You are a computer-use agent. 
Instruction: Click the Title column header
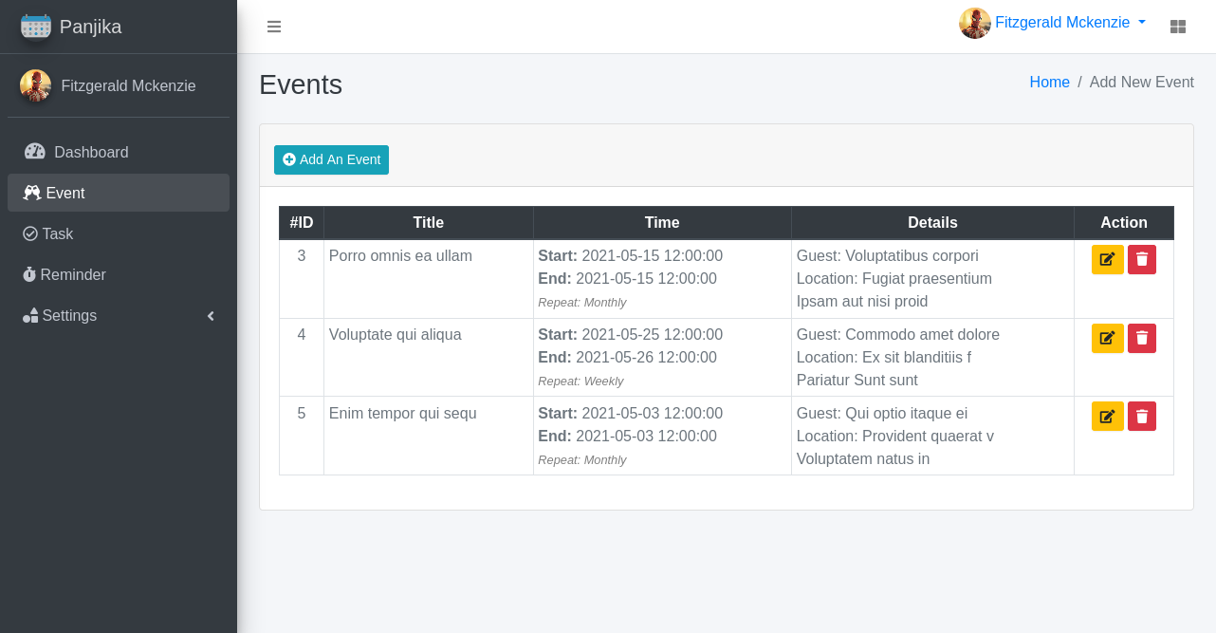point(429,222)
